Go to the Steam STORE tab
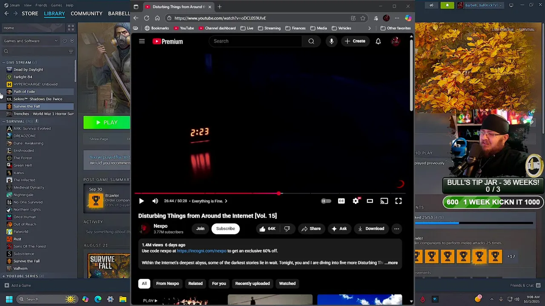The width and height of the screenshot is (545, 306). pyautogui.click(x=30, y=14)
